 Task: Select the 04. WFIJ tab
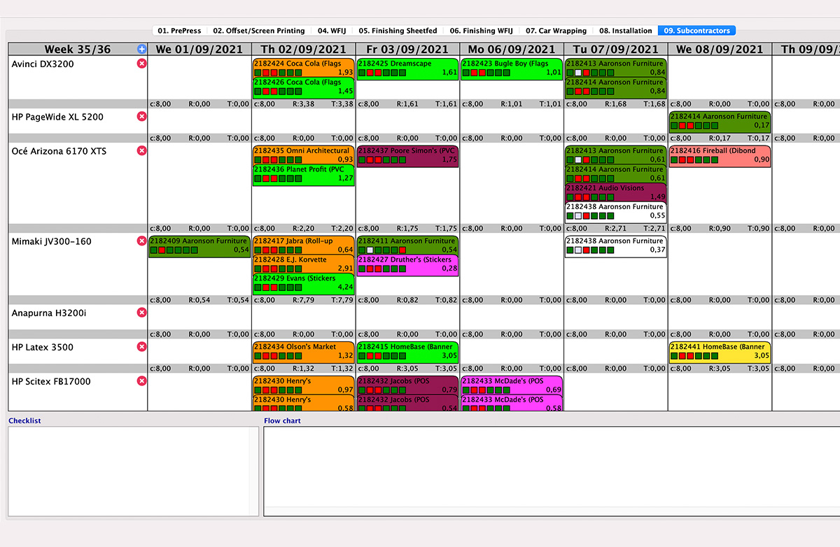point(332,31)
